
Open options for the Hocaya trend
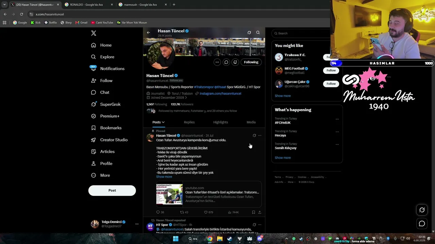click(337, 131)
